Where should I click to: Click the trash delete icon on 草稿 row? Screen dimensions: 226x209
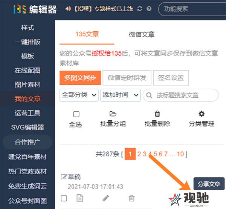pos(131,198)
